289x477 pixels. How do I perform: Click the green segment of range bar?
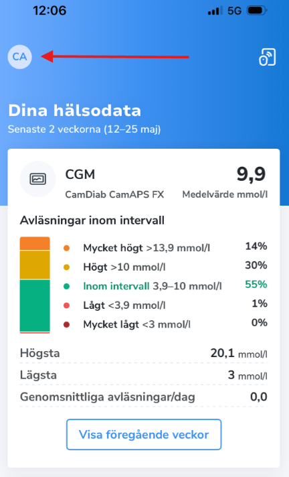tap(35, 305)
